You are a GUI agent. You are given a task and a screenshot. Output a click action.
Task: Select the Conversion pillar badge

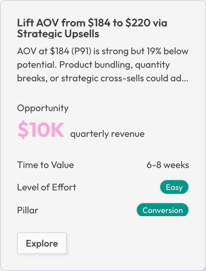[162, 210]
